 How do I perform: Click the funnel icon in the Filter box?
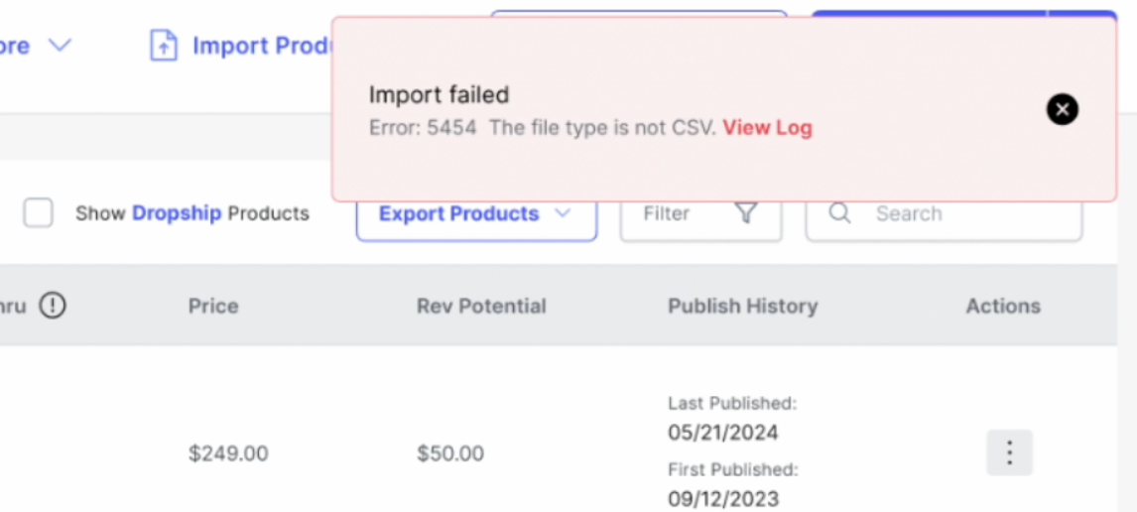(746, 213)
